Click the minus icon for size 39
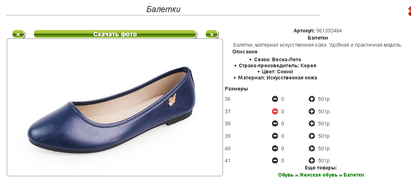The height and width of the screenshot is (178, 411). [x=275, y=136]
